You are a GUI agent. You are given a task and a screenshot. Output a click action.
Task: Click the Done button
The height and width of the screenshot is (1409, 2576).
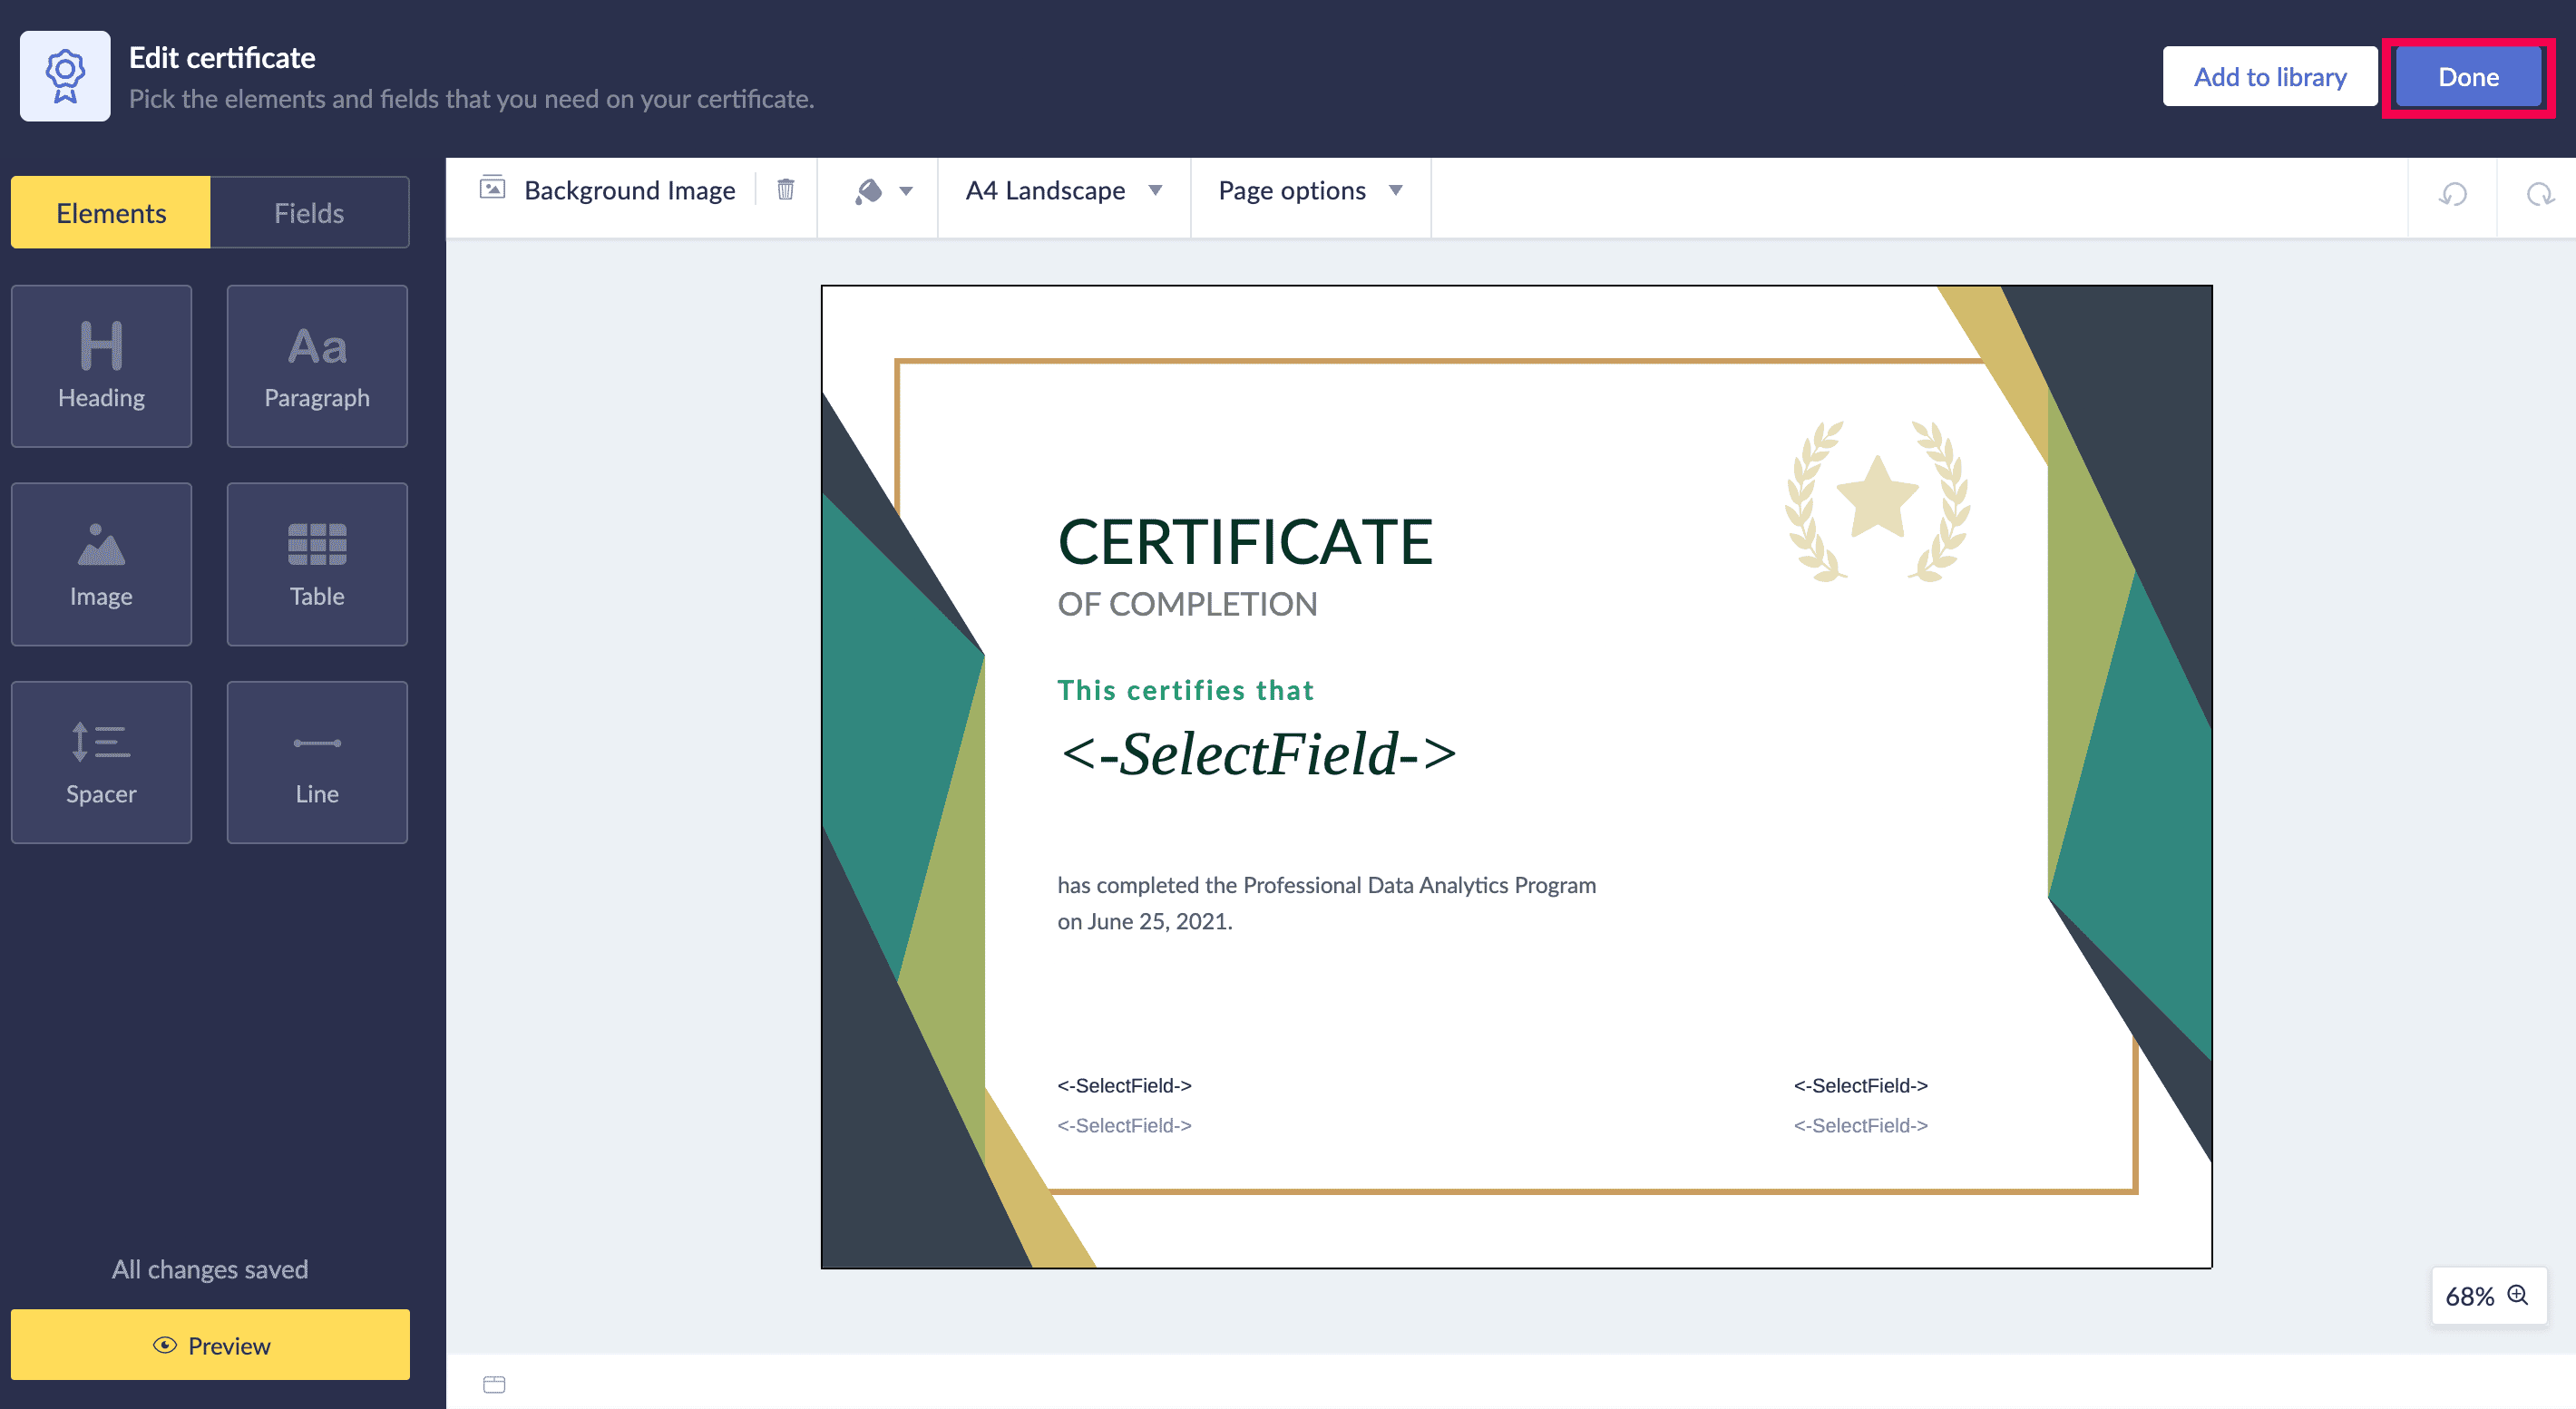click(2468, 77)
